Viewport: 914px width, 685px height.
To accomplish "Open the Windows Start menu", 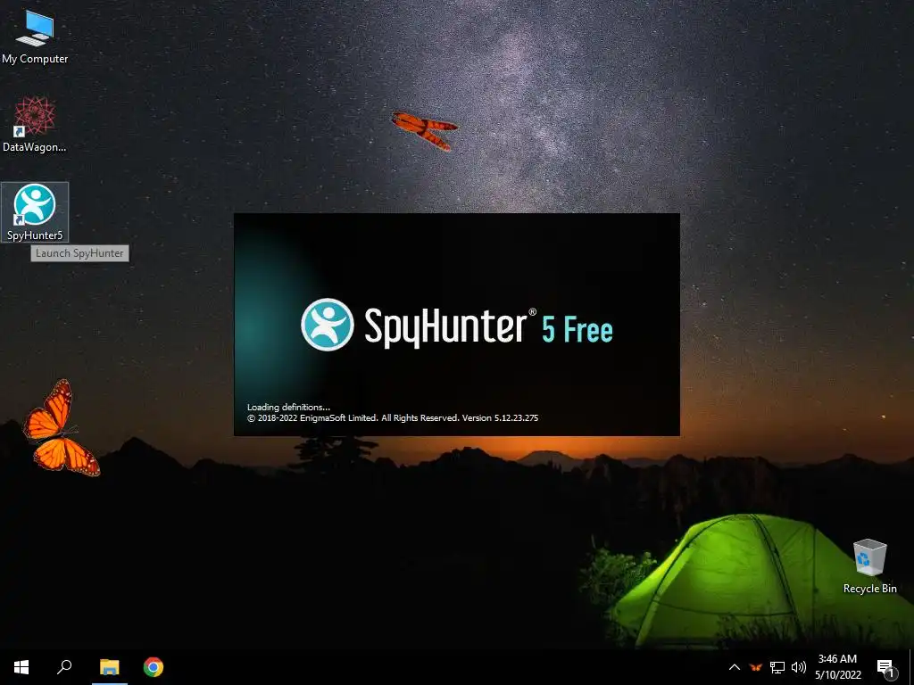I will [x=21, y=667].
